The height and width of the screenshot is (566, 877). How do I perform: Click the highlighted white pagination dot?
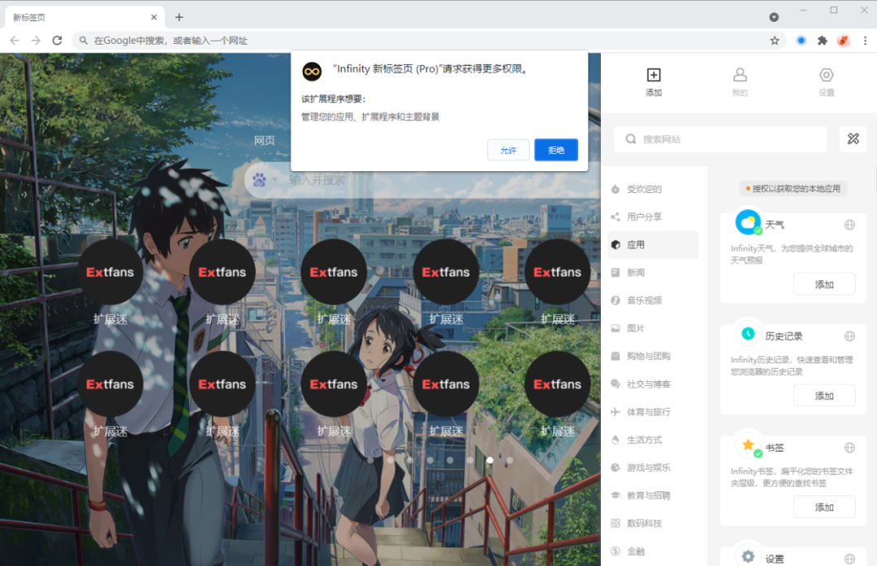coord(490,461)
